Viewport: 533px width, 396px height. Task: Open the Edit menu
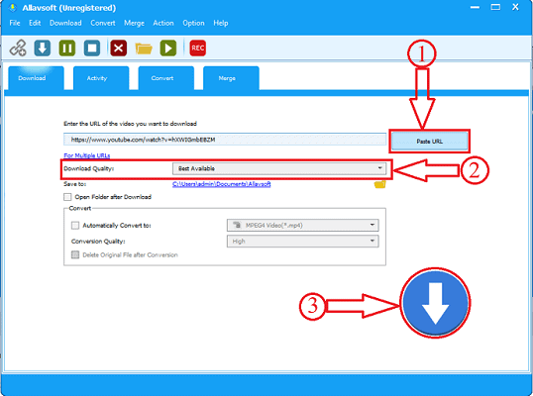35,23
